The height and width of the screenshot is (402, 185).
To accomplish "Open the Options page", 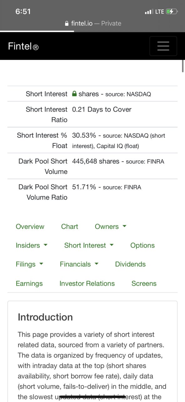I will click(x=142, y=245).
